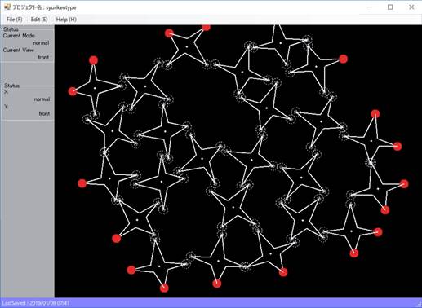Image resolution: width=422 pixels, height=308 pixels.
Task: Click the LastSaved status bar text
Action: tap(35, 303)
